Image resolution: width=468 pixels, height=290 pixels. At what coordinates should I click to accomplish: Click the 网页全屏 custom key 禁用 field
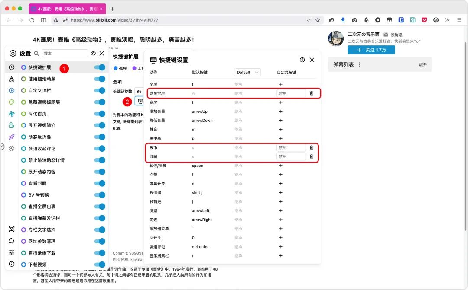click(x=291, y=93)
